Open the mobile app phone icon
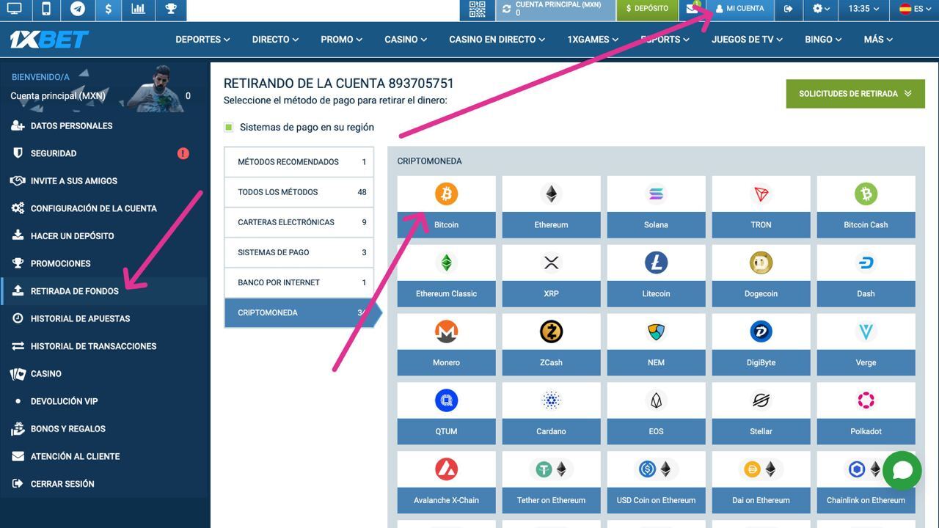This screenshot has height=528, width=939. 45,10
